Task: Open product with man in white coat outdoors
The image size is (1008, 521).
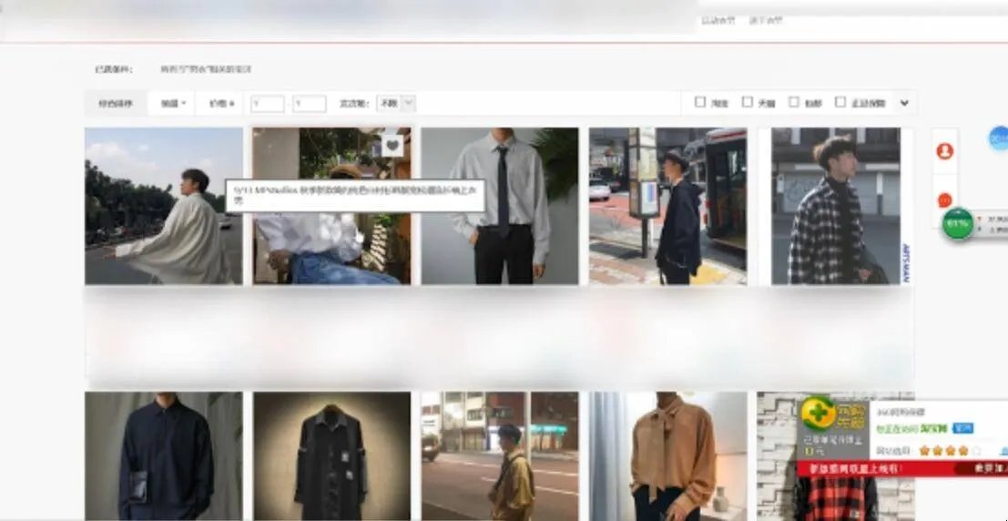Action: (x=164, y=206)
